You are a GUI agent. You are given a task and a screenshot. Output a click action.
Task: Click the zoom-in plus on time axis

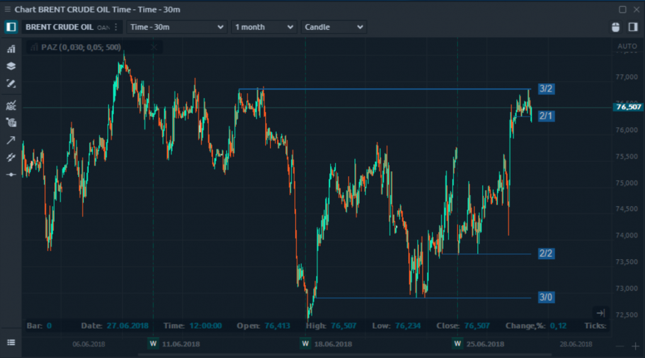click(635, 345)
